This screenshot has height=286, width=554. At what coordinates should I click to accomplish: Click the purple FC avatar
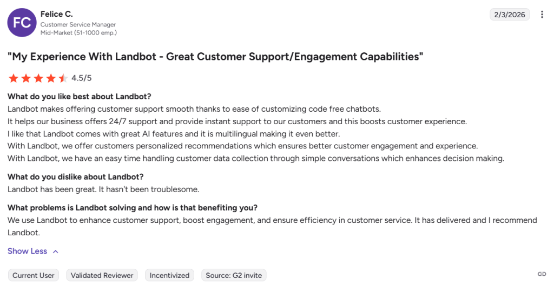coord(22,23)
